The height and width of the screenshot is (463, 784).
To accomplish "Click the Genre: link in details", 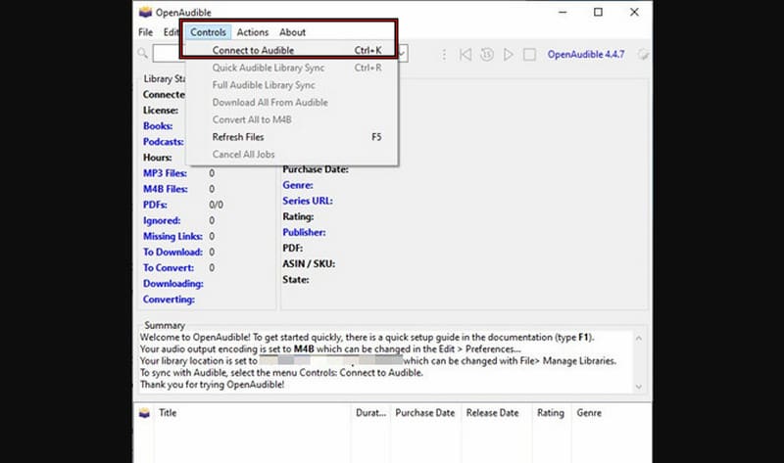I will tap(298, 185).
